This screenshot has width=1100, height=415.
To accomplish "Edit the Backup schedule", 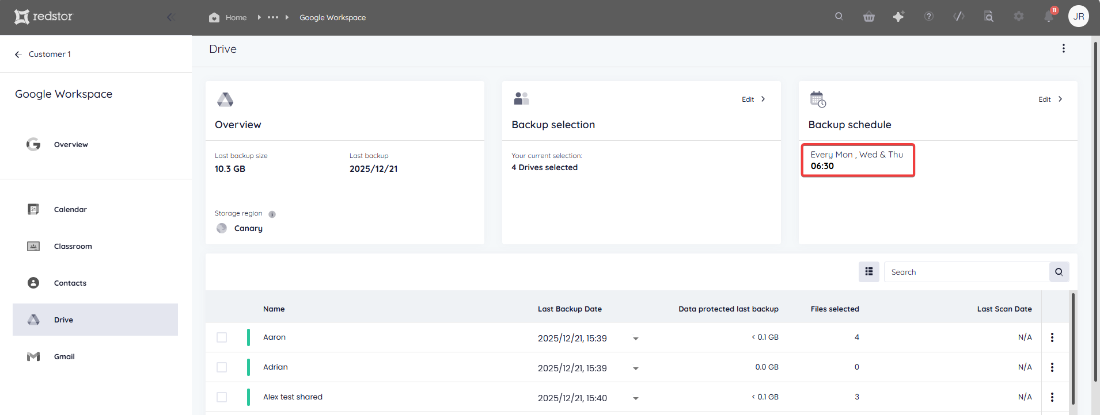I will point(1051,99).
